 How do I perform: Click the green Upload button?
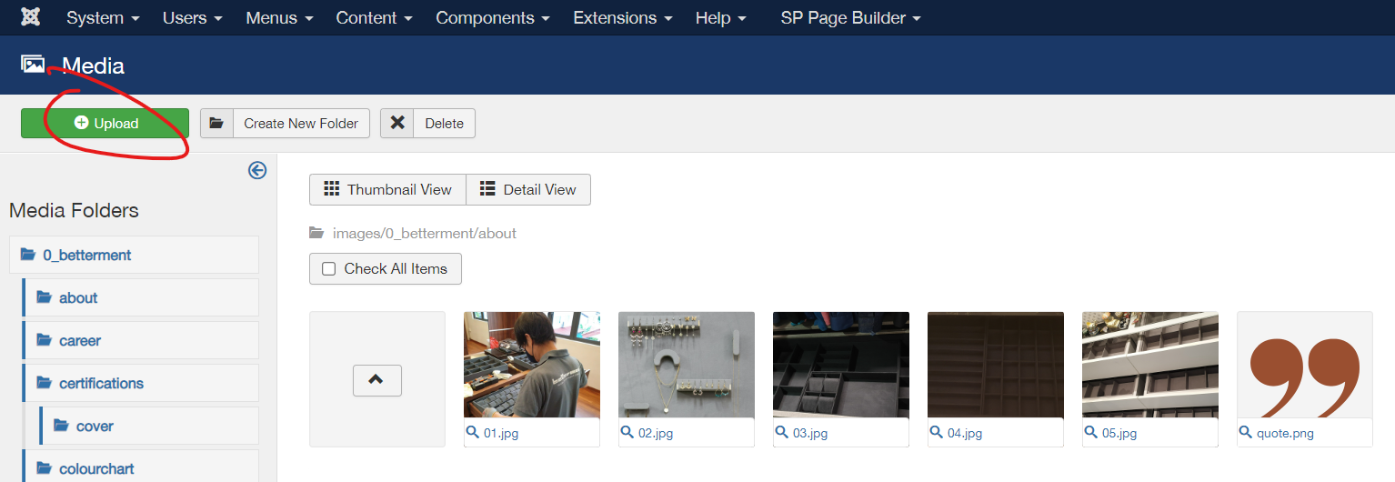(105, 123)
